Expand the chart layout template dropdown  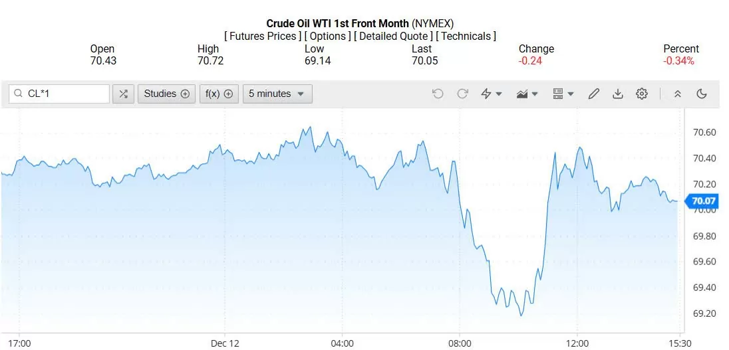563,94
